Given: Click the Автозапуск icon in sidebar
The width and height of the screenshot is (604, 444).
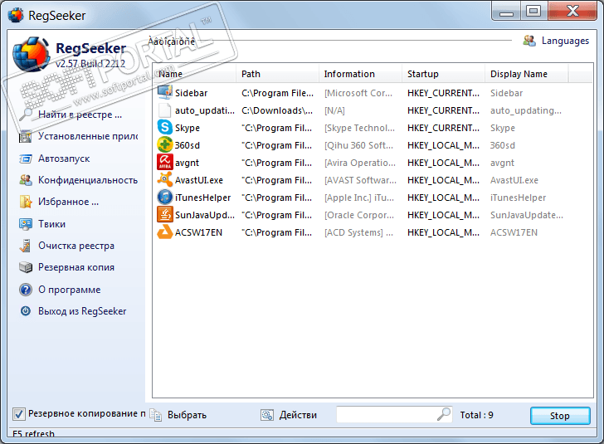Looking at the screenshot, I should point(26,159).
